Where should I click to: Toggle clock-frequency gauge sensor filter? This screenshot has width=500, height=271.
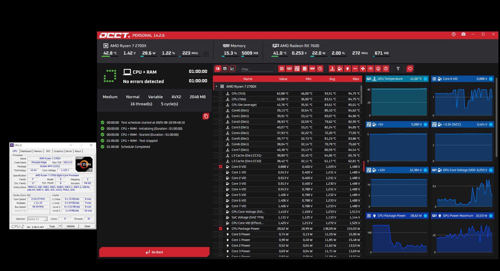click(370, 68)
